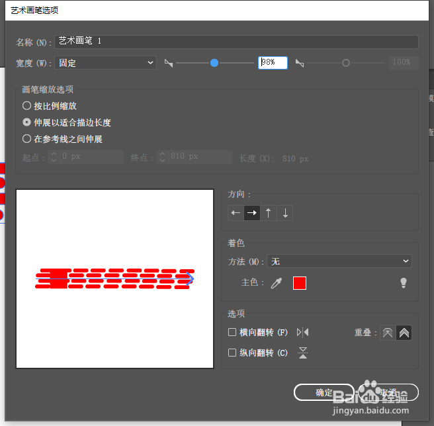The width and height of the screenshot is (434, 426).
Task: Click the 着色 section label
Action: pos(236,243)
